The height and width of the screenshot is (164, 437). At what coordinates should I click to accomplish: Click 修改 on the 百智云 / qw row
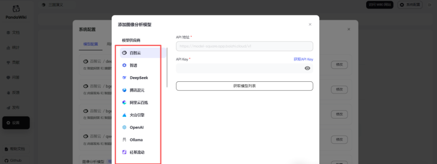tap(339, 139)
